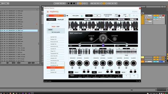The image size is (168, 94).
Task: Select preset 4 Variation C
Action: [x=103, y=76]
